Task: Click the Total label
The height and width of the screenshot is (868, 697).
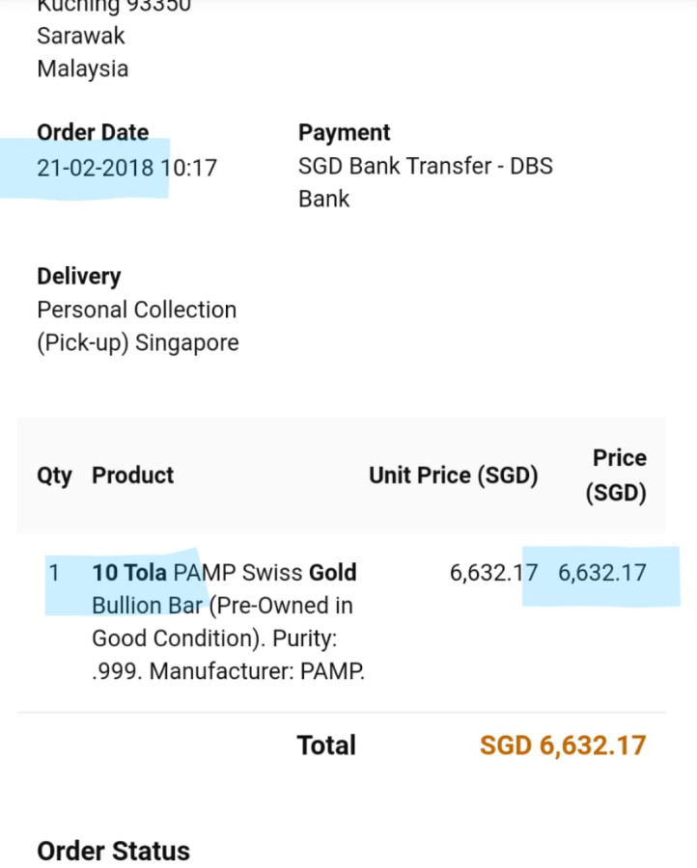Action: click(x=326, y=746)
